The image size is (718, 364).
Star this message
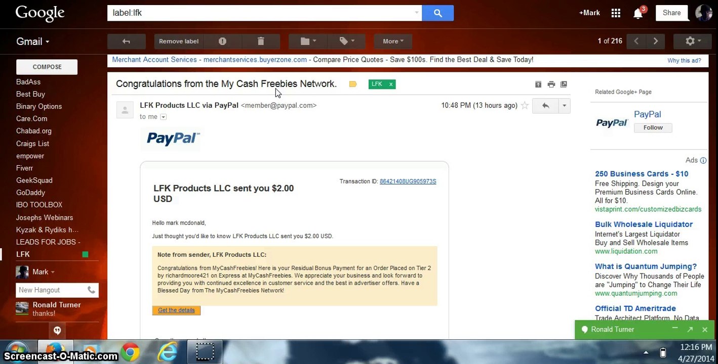point(525,106)
